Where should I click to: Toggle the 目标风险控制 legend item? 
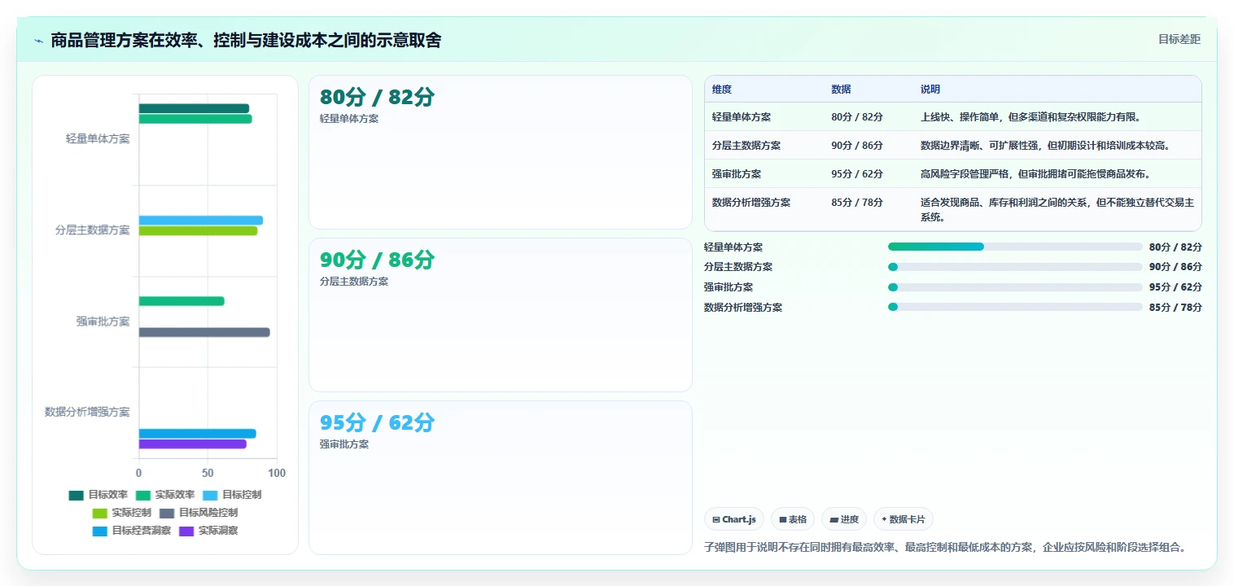coord(199,513)
